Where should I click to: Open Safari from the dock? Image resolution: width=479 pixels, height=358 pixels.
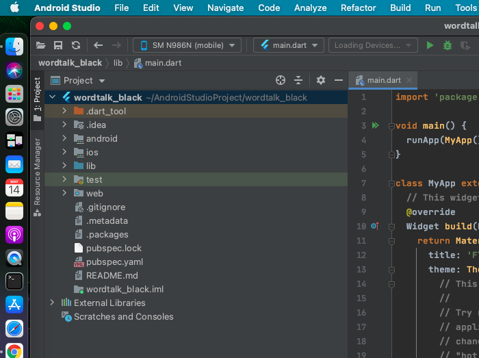coord(14,329)
